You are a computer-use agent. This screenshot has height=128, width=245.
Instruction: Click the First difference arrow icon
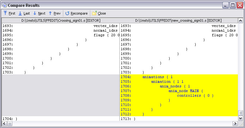[x=5, y=13]
